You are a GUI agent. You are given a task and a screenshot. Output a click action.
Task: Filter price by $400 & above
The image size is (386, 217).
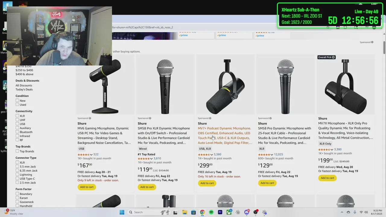[x=24, y=74]
